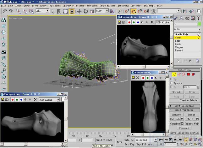
Task: Select Vertex sub-object icon in Selection rollout
Action: click(174, 74)
